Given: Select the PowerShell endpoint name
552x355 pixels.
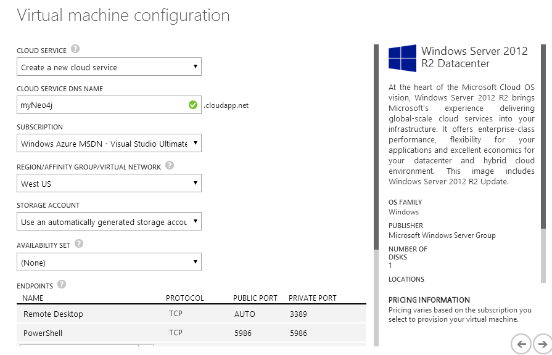Looking at the screenshot, I should point(43,333).
